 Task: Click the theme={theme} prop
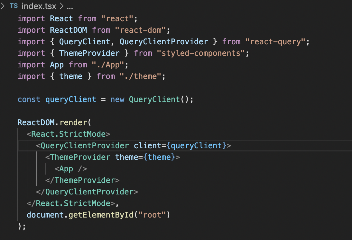pyautogui.click(x=145, y=157)
